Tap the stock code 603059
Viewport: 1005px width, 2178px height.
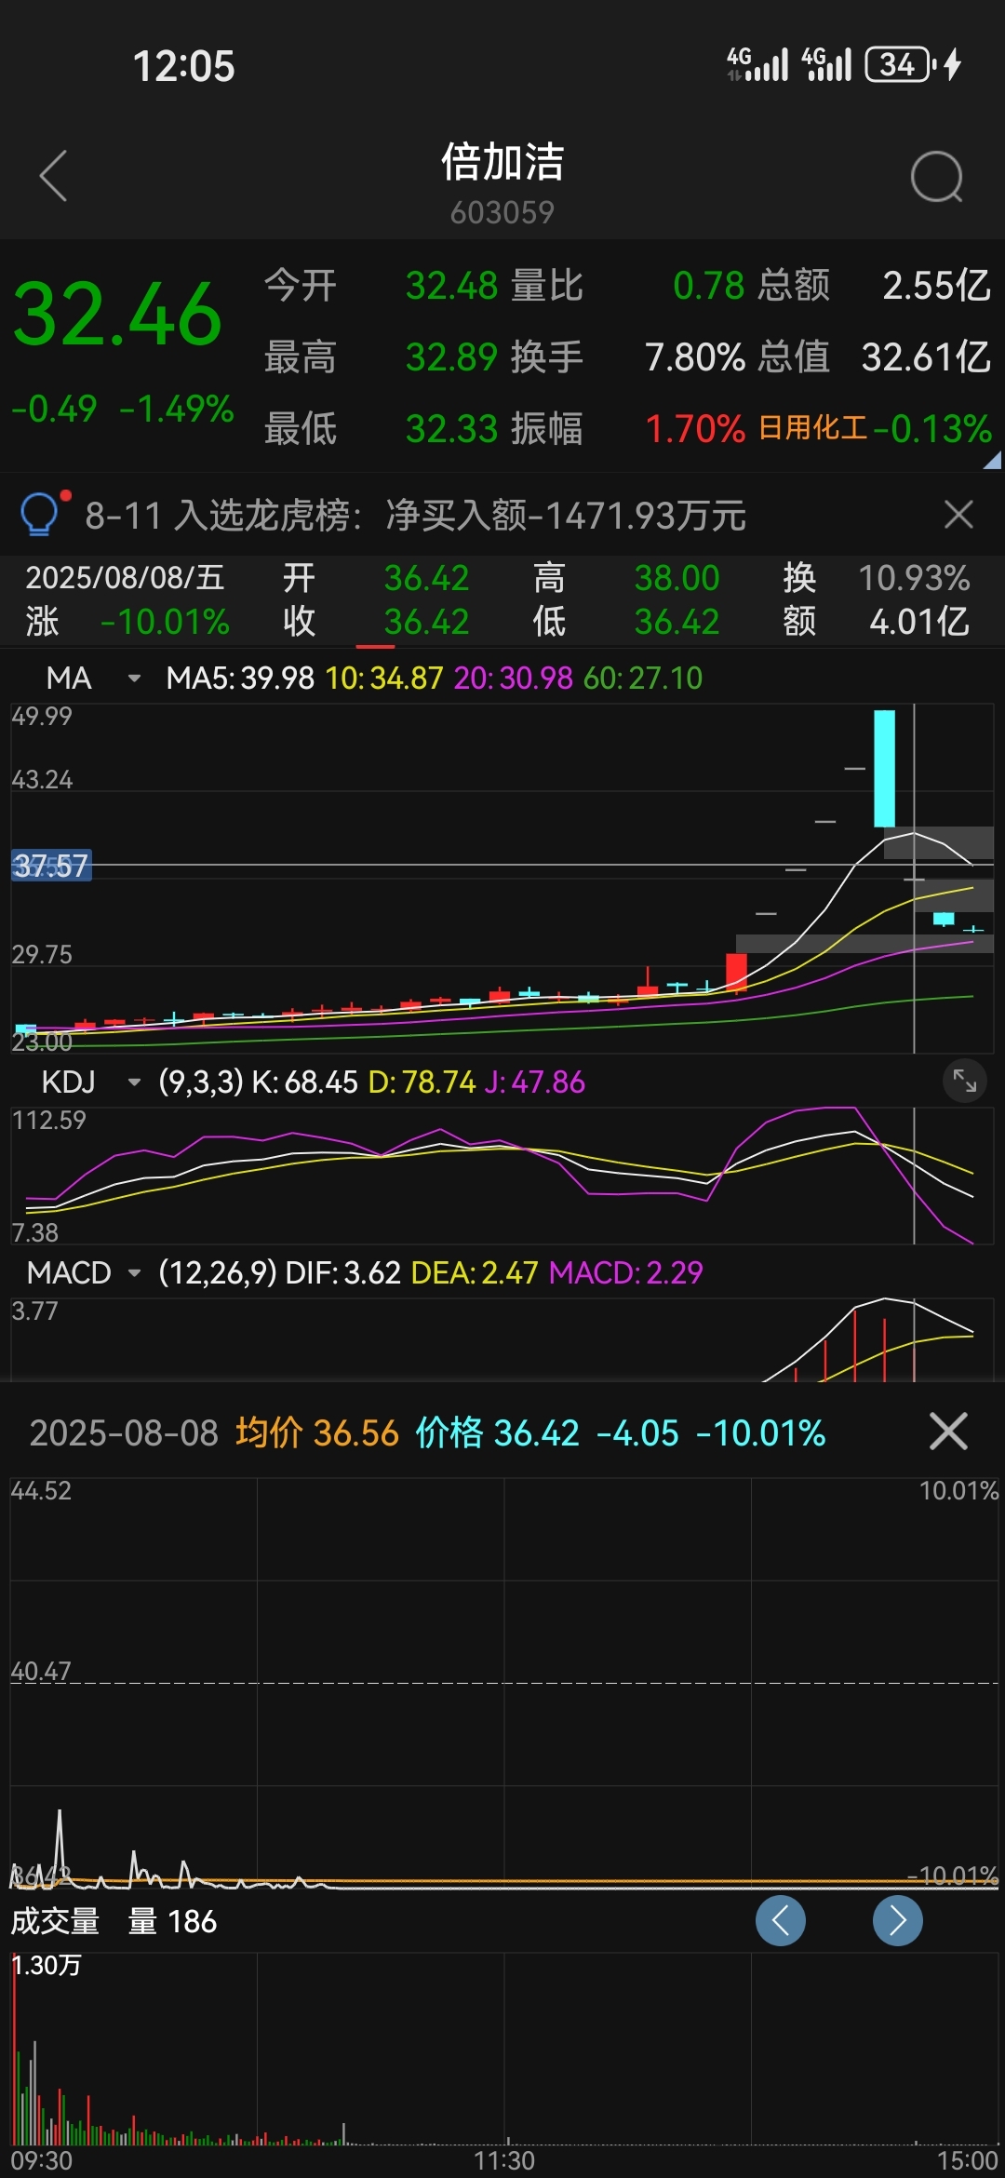[502, 212]
